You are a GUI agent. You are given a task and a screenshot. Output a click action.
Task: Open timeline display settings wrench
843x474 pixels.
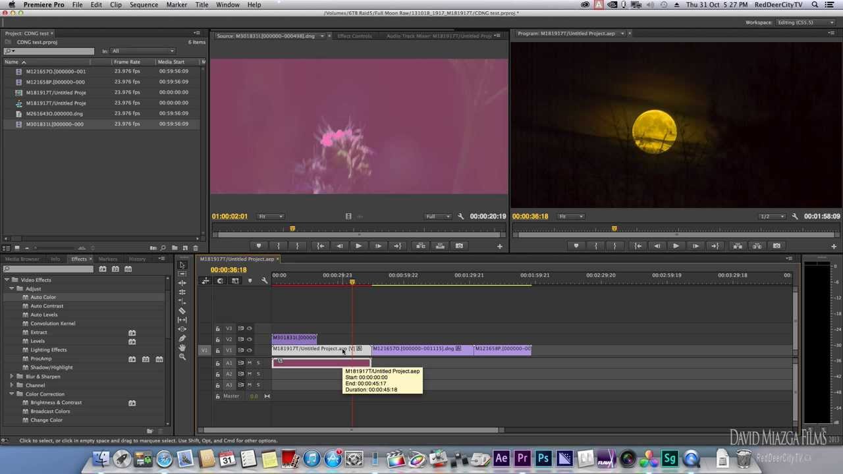pyautogui.click(x=265, y=281)
